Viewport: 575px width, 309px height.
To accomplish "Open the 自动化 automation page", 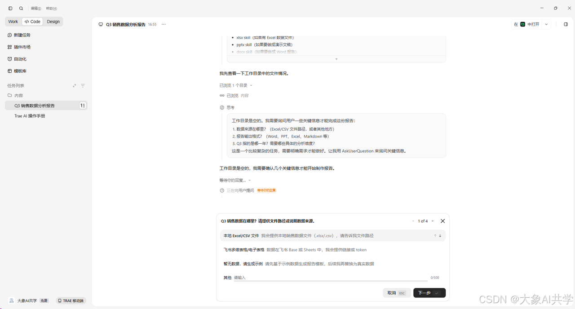I will click(17, 59).
